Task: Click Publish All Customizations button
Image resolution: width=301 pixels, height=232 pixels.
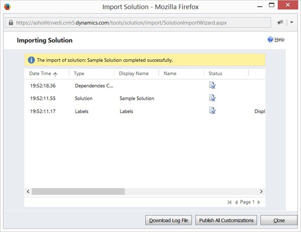Action: [x=227, y=220]
